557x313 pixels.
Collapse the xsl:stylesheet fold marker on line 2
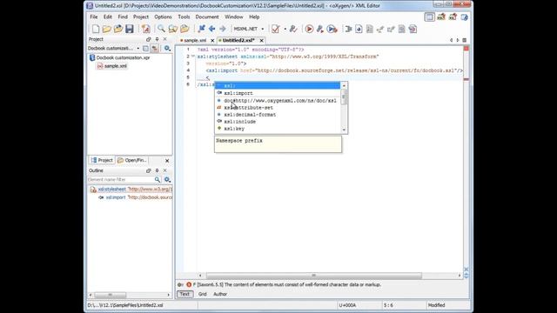(x=193, y=57)
